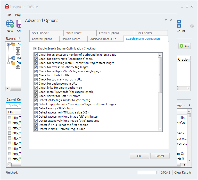Click the crawl results tab scroll left arrow
The width and height of the screenshot is (198, 180).
tap(185, 105)
